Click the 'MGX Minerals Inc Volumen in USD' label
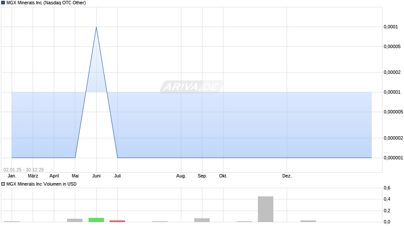The image size is (404, 226). [42, 184]
